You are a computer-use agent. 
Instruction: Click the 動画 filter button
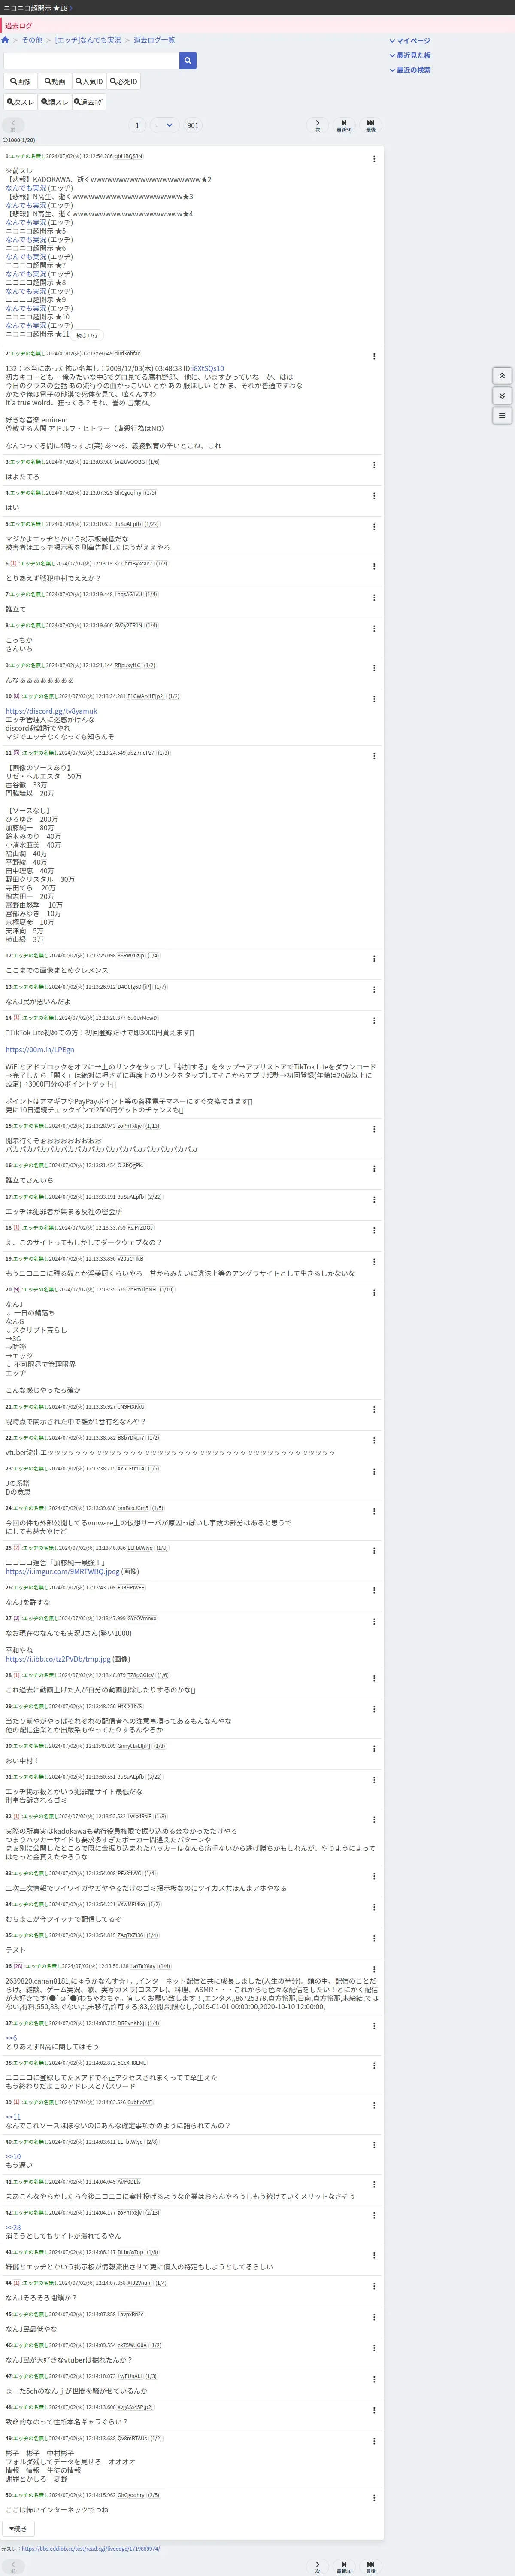point(54,82)
